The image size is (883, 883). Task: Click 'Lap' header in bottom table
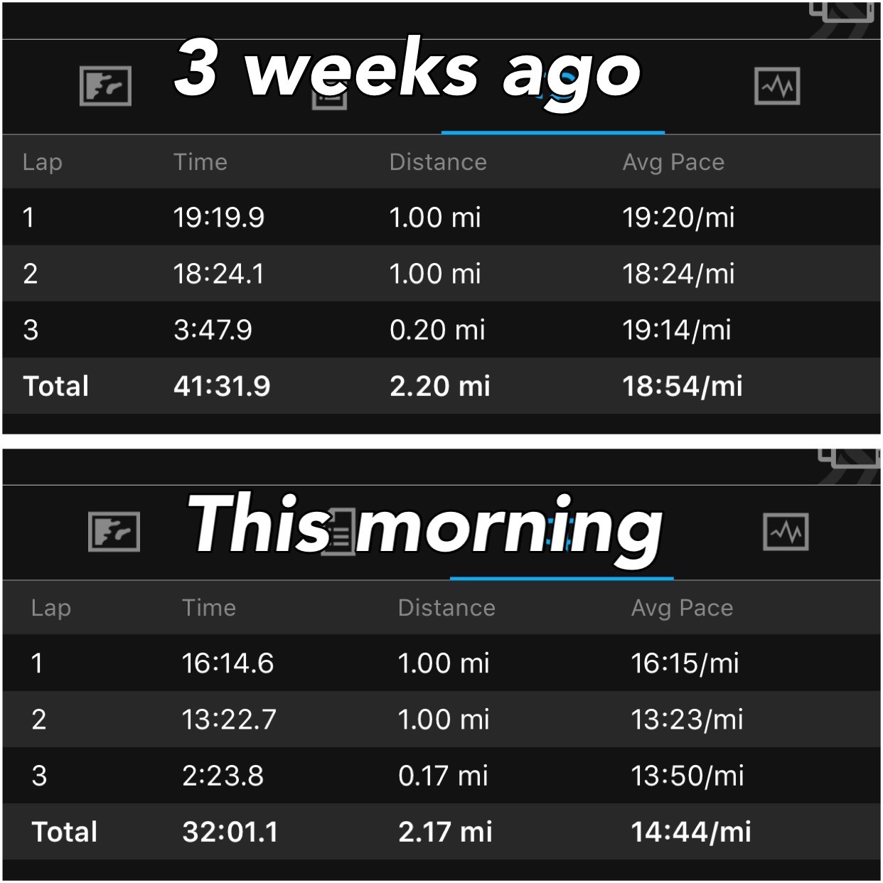point(51,608)
